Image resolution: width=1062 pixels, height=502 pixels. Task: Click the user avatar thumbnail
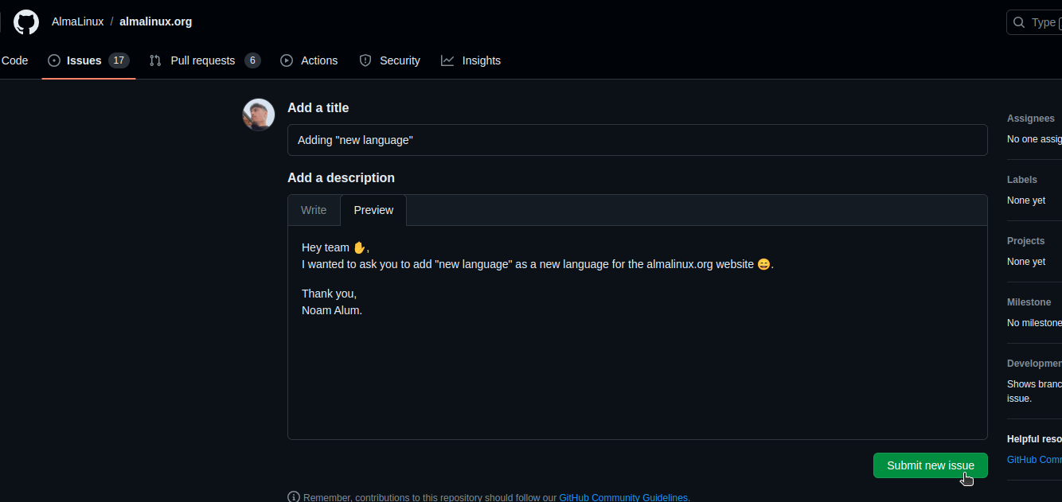[259, 115]
